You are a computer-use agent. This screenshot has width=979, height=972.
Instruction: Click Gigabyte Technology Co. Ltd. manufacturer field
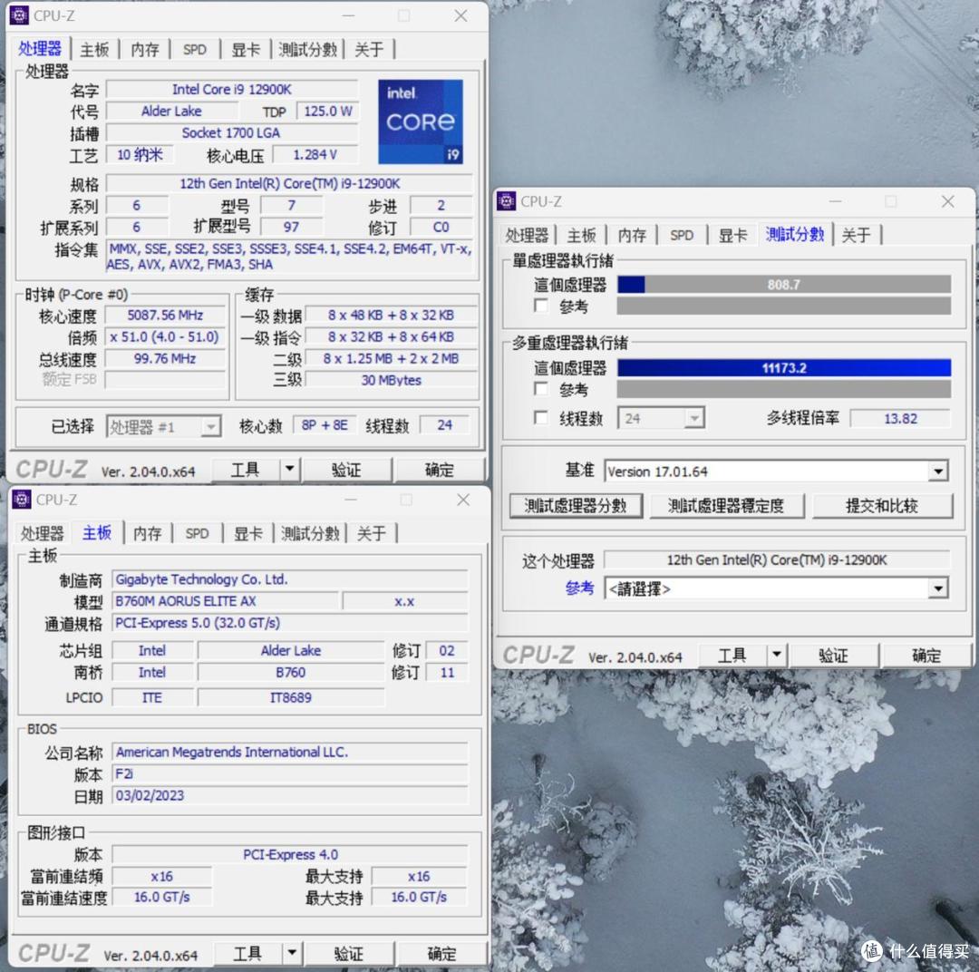pyautogui.click(x=290, y=579)
